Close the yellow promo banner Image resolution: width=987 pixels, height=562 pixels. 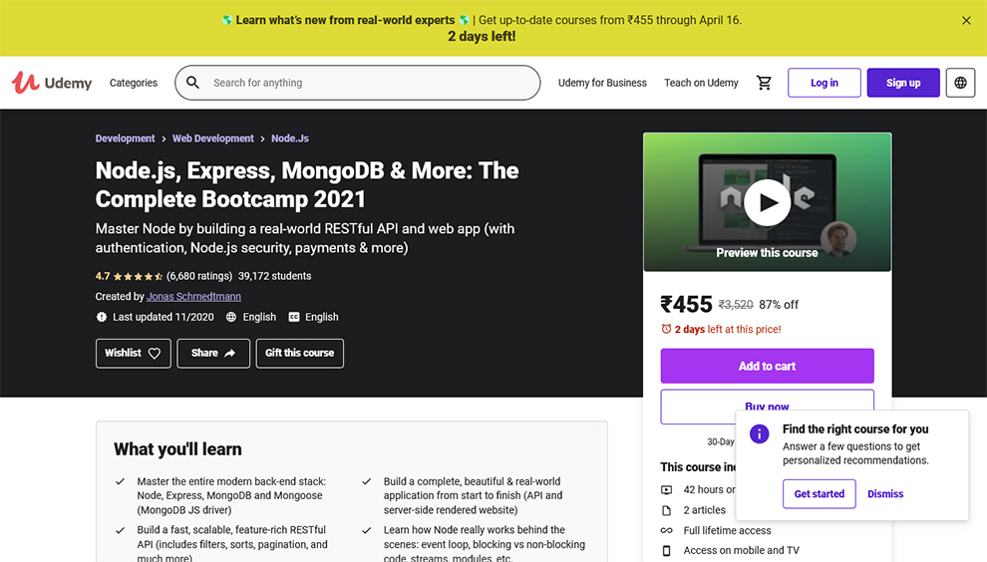[966, 21]
